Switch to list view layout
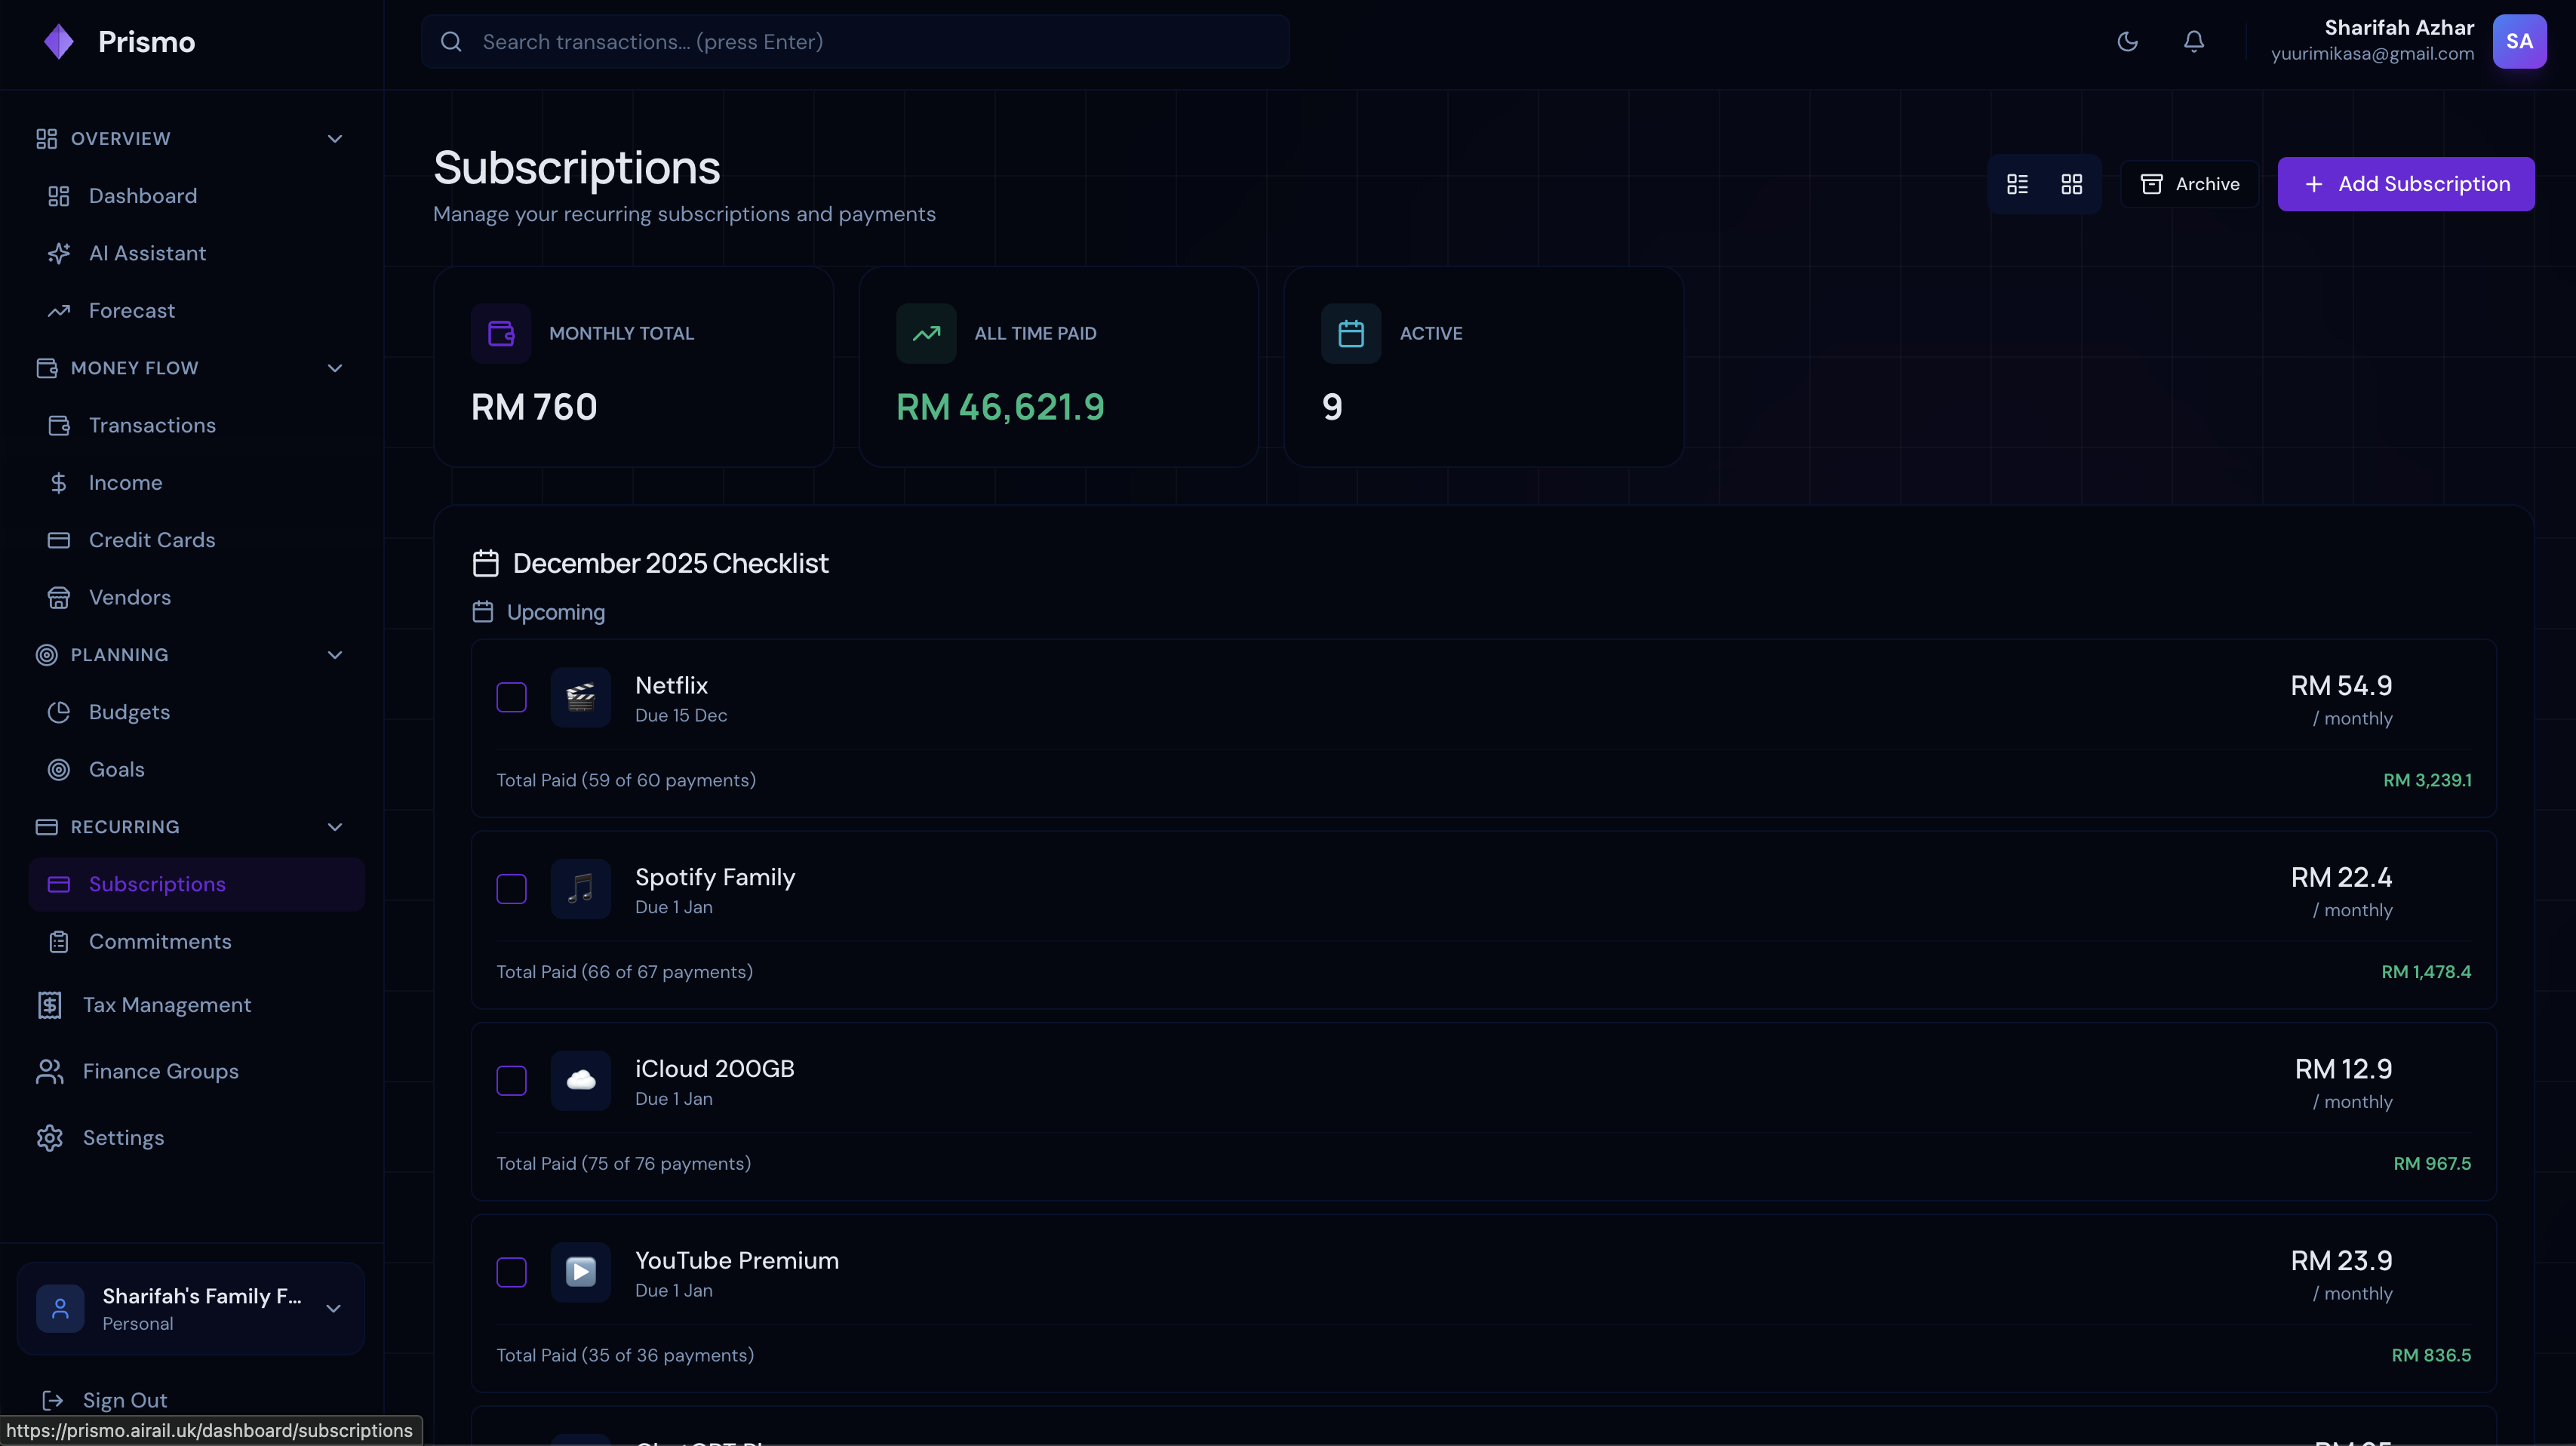Screen dimensions: 2576x1446 coord(2017,184)
